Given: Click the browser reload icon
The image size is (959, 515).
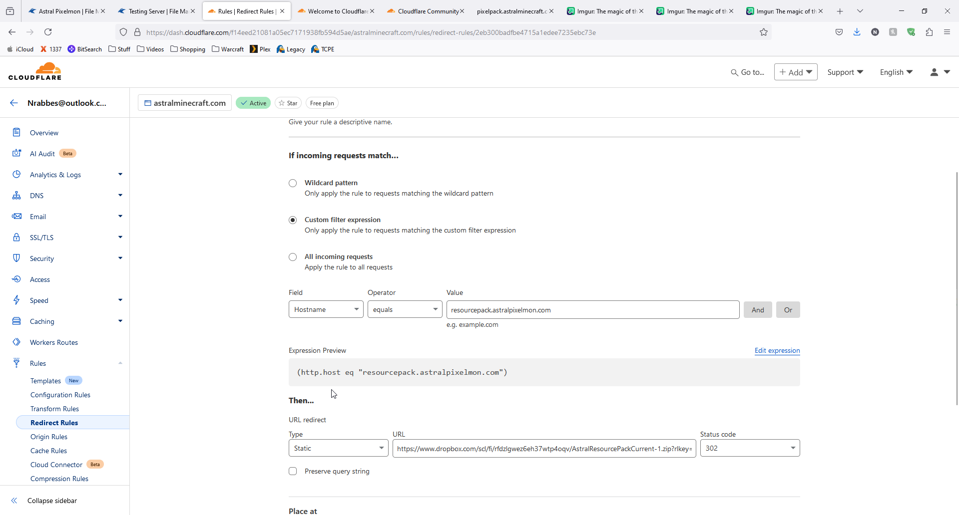Looking at the screenshot, I should click(x=48, y=32).
